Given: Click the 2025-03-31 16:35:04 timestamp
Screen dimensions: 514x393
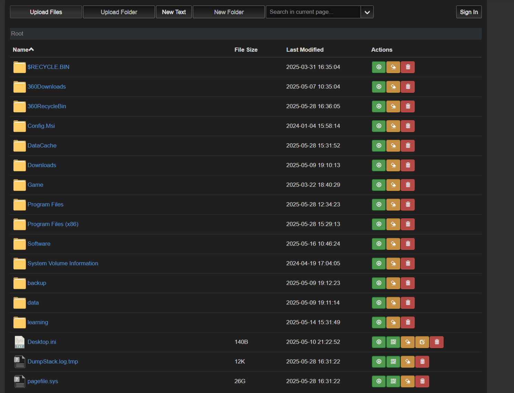Looking at the screenshot, I should coord(313,67).
